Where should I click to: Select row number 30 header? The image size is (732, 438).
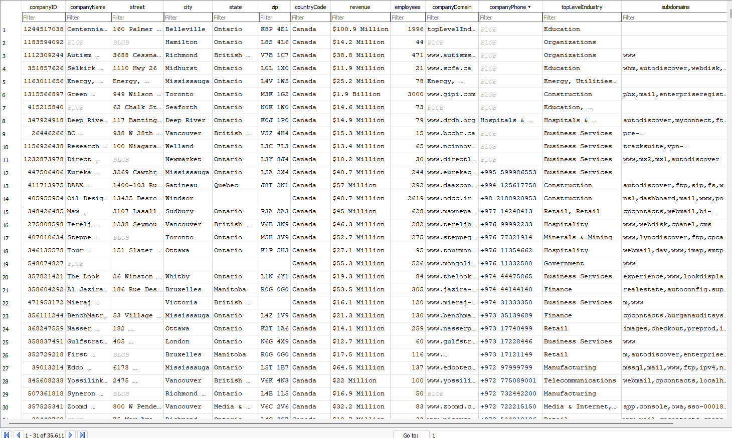coord(11,407)
